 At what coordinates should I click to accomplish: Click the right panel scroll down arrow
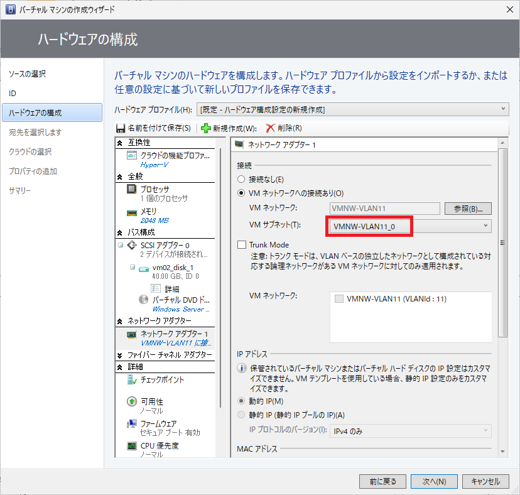[x=503, y=452]
